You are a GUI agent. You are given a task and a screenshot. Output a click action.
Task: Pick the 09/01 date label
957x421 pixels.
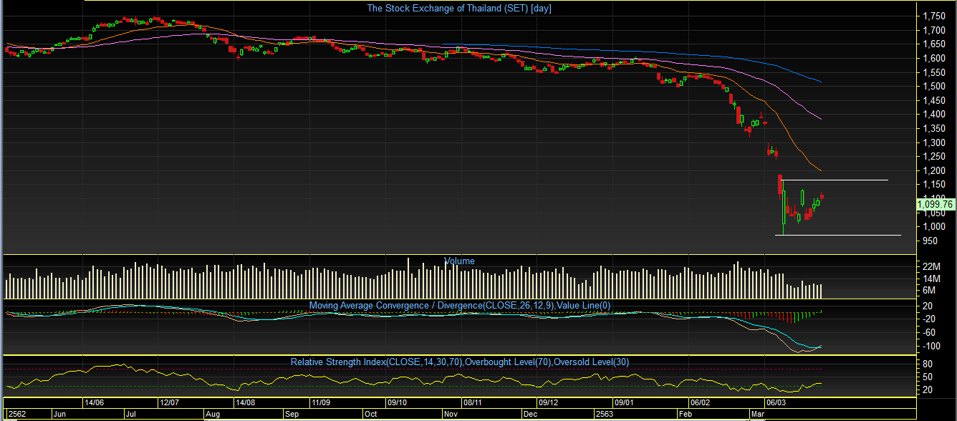pos(625,403)
